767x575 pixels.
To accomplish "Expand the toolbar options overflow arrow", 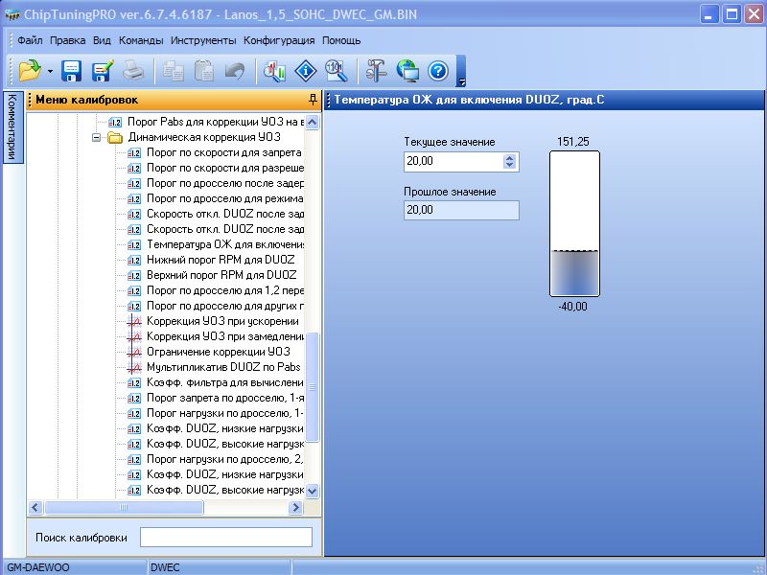I will [x=461, y=81].
